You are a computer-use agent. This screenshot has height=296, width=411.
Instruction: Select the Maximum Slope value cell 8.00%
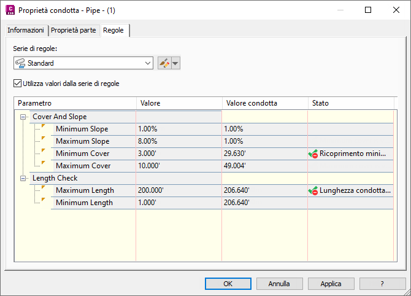178,141
